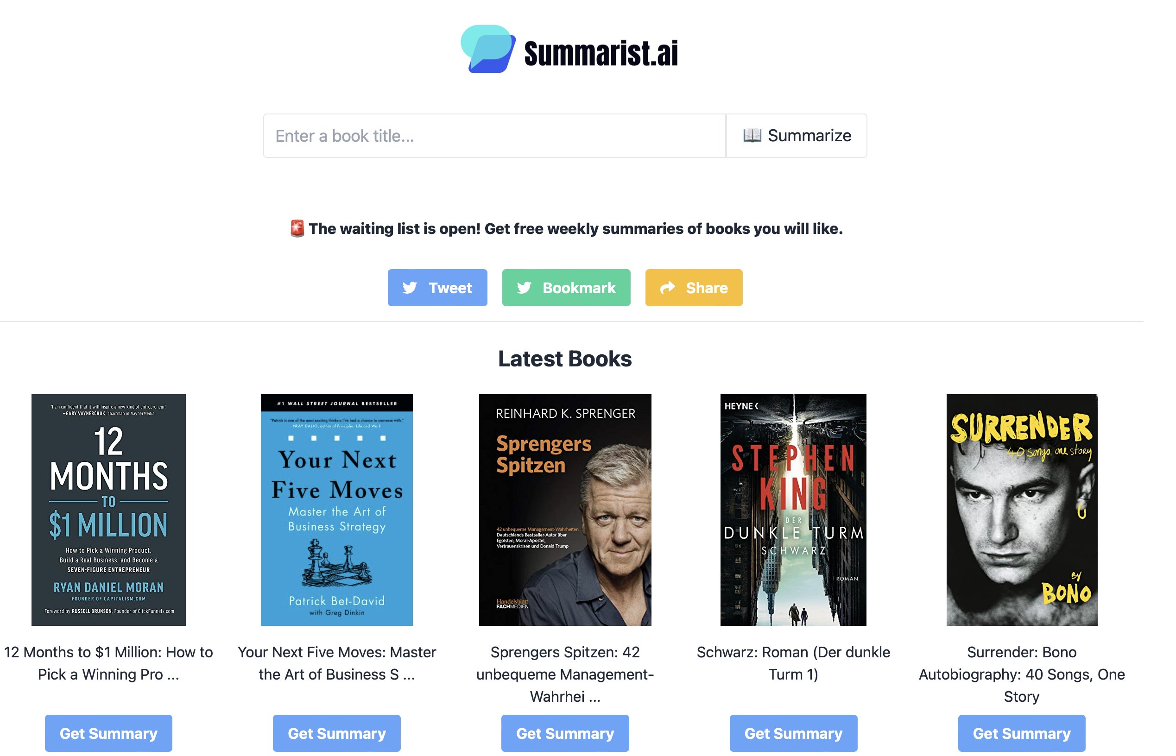This screenshot has width=1176, height=756.
Task: Click the Summarist.ai title text
Action: 601,53
